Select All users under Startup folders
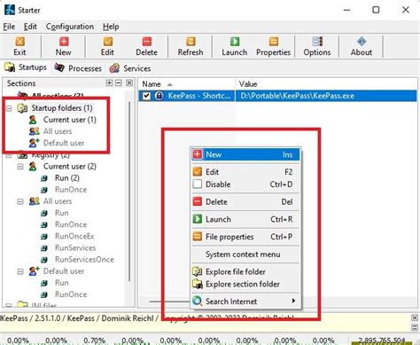420x345 pixels. pyautogui.click(x=58, y=131)
